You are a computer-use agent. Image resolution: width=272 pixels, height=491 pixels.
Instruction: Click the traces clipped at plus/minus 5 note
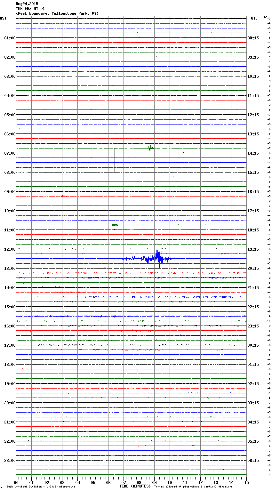point(193,487)
